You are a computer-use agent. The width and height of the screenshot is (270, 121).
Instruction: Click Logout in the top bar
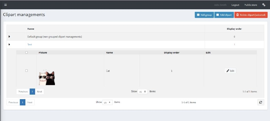[235, 5]
